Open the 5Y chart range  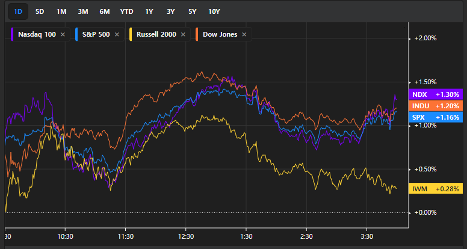192,11
